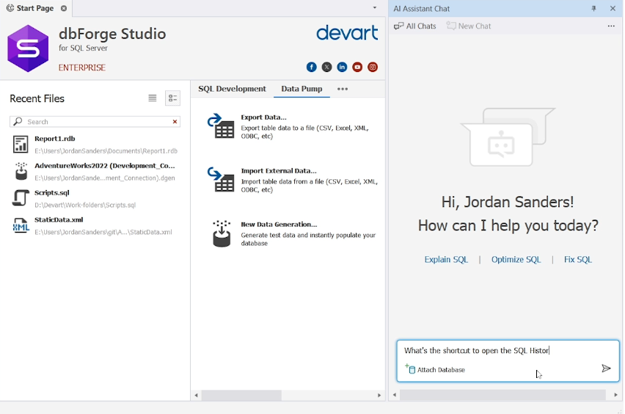This screenshot has height=414, width=625.
Task: Open Devart YouTube icon
Action: (x=357, y=67)
